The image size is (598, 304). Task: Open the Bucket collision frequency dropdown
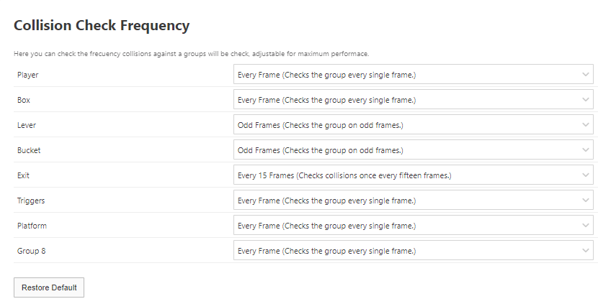pos(413,150)
